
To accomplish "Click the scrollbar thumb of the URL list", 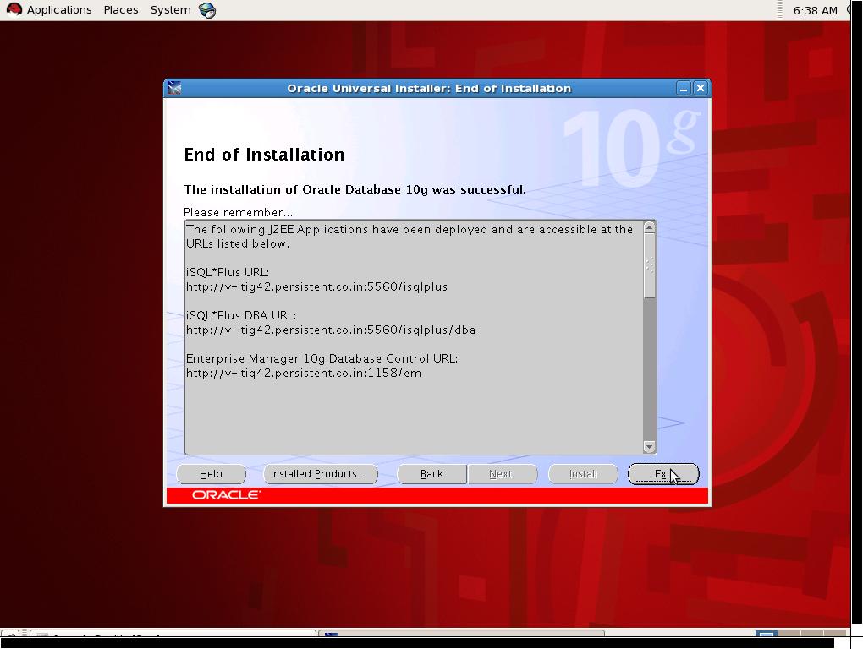I will [650, 266].
